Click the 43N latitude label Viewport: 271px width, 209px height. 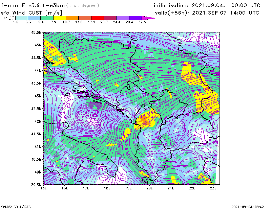(x=38, y=96)
